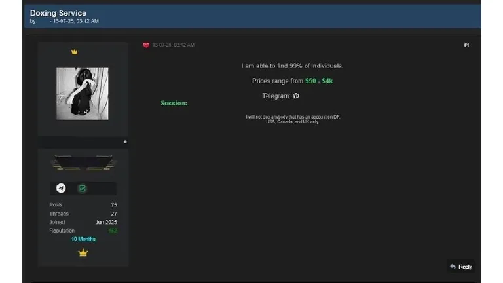Open the Telegram contact icon in profile
503x283 pixels.
tap(61, 188)
